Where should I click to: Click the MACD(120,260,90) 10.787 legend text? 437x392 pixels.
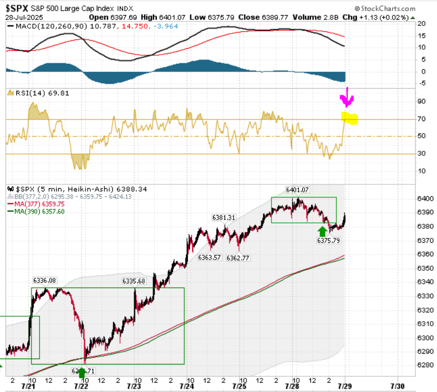click(x=66, y=26)
